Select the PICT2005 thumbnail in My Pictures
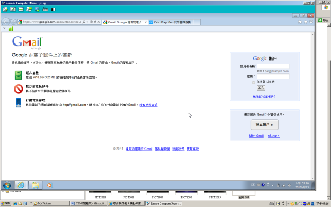This screenshot has width=331, height=207. [x=215, y=195]
